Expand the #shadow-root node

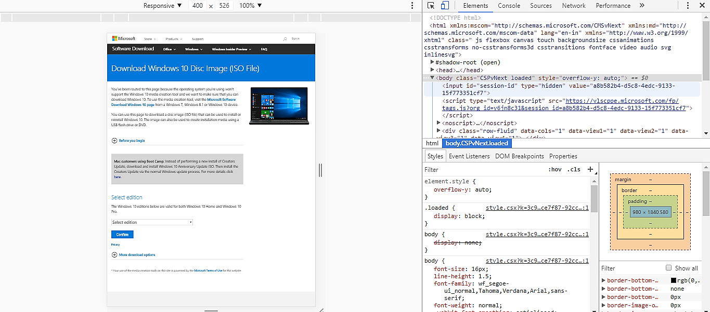432,62
